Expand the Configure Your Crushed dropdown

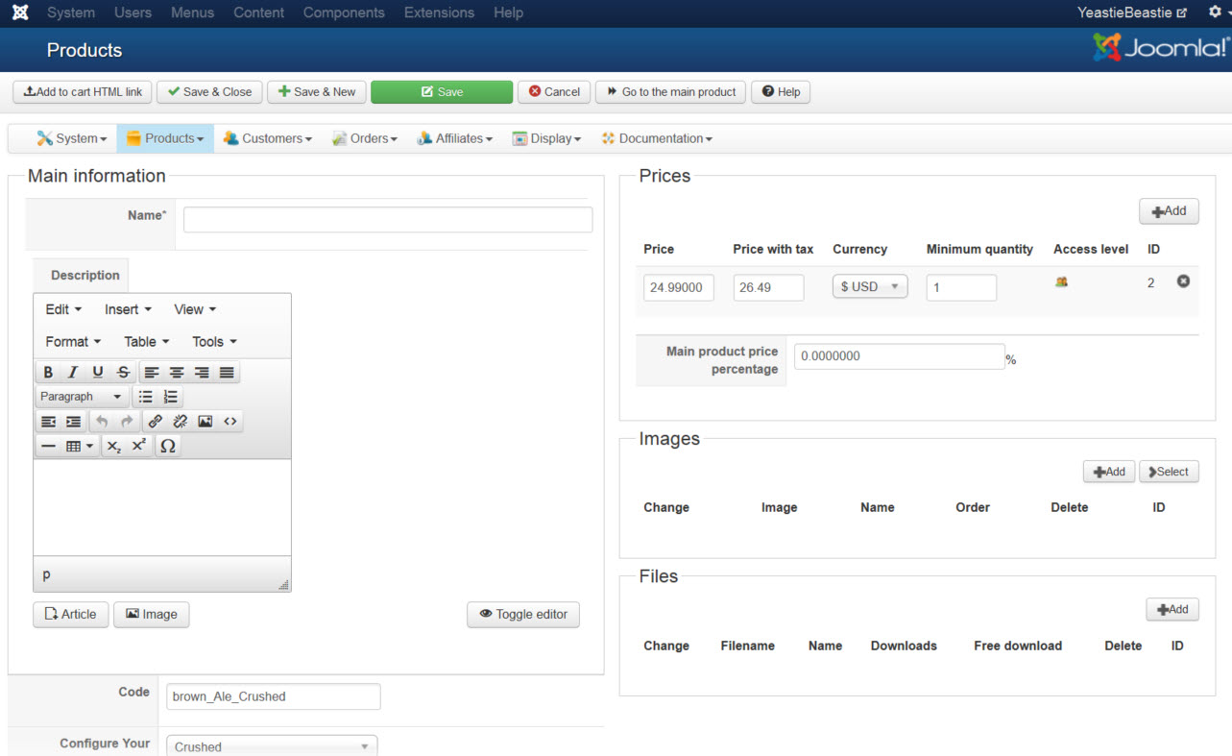[x=272, y=746]
